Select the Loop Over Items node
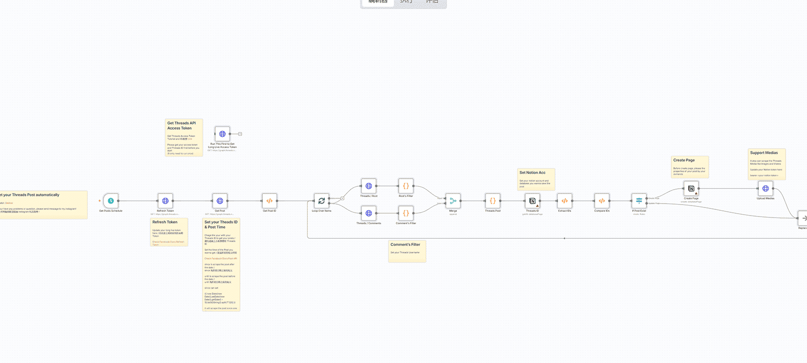This screenshot has height=363, width=807. [321, 201]
